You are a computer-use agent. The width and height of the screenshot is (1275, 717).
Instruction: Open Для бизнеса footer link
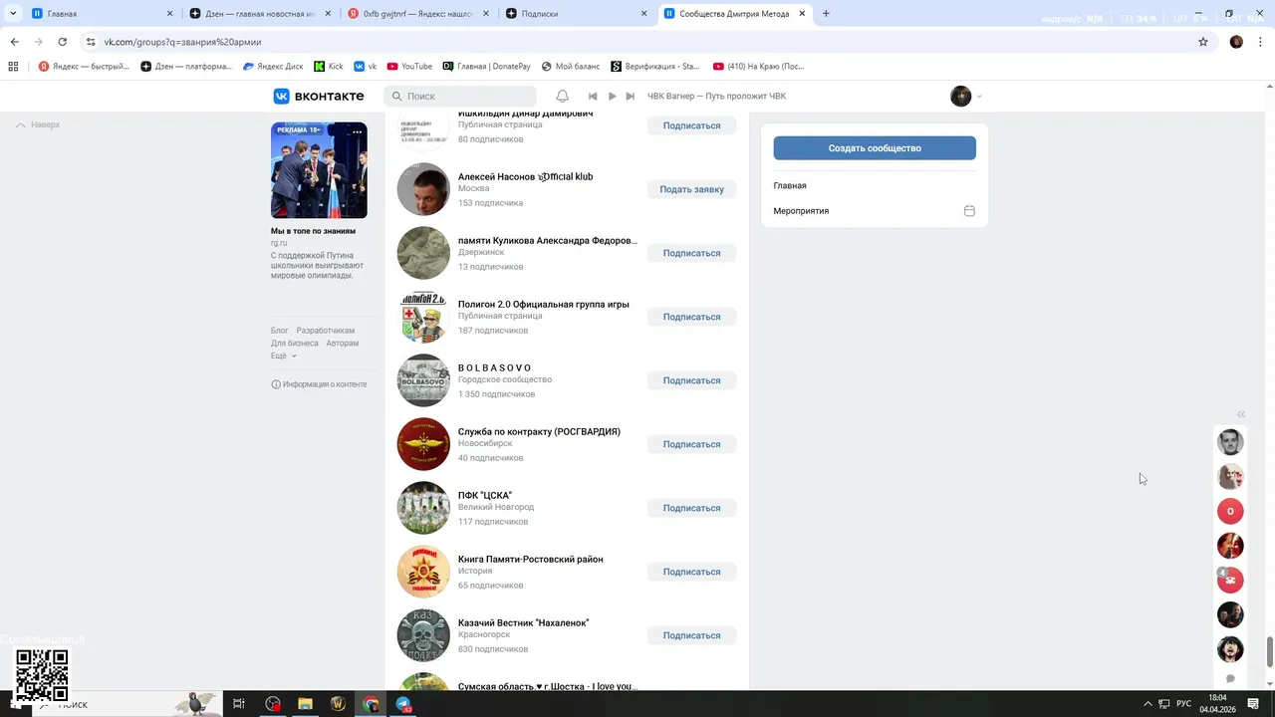[295, 344]
